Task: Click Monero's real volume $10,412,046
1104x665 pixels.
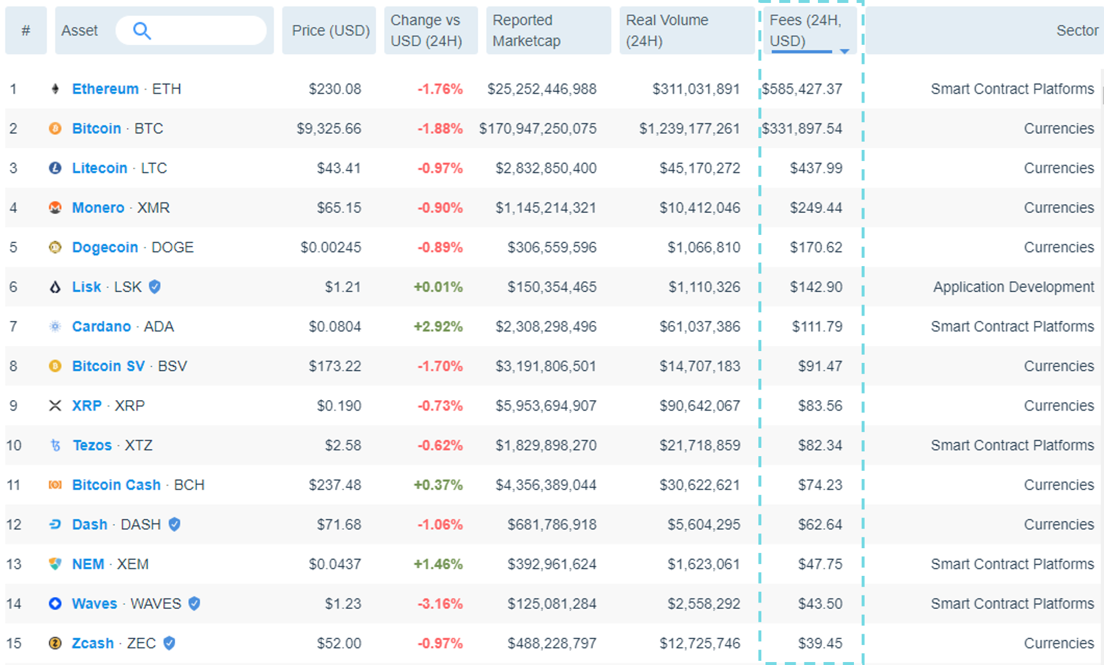Action: [700, 208]
